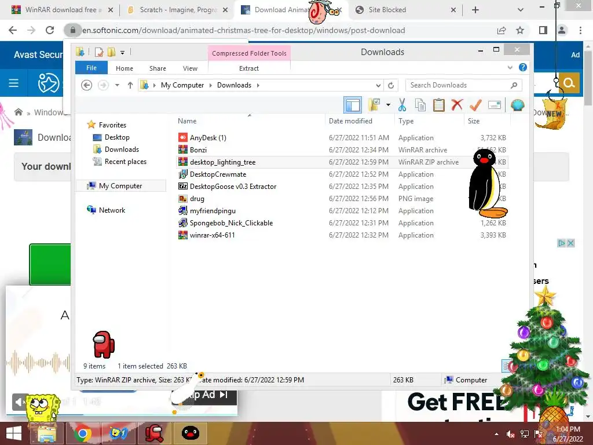Click the orange checkmark Properties icon
The height and width of the screenshot is (445, 593).
pos(475,105)
